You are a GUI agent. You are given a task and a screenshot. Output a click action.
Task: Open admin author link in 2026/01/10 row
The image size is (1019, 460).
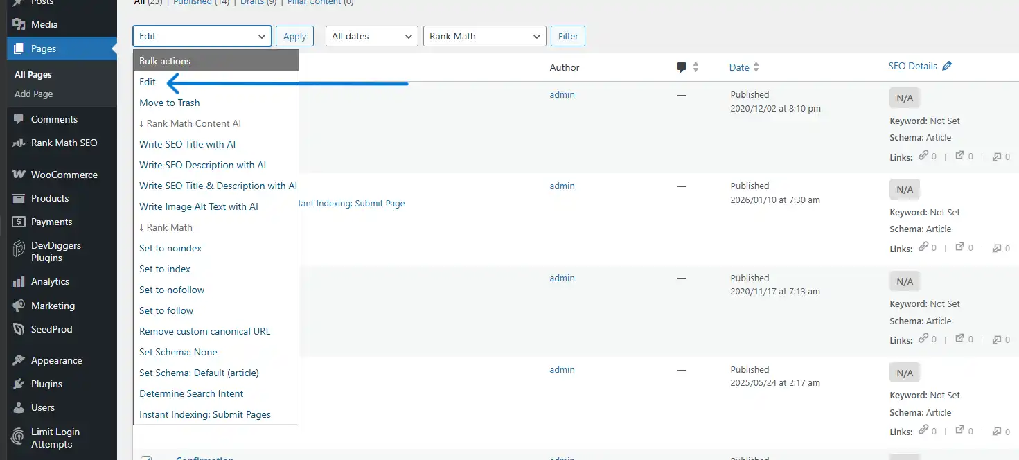[562, 186]
